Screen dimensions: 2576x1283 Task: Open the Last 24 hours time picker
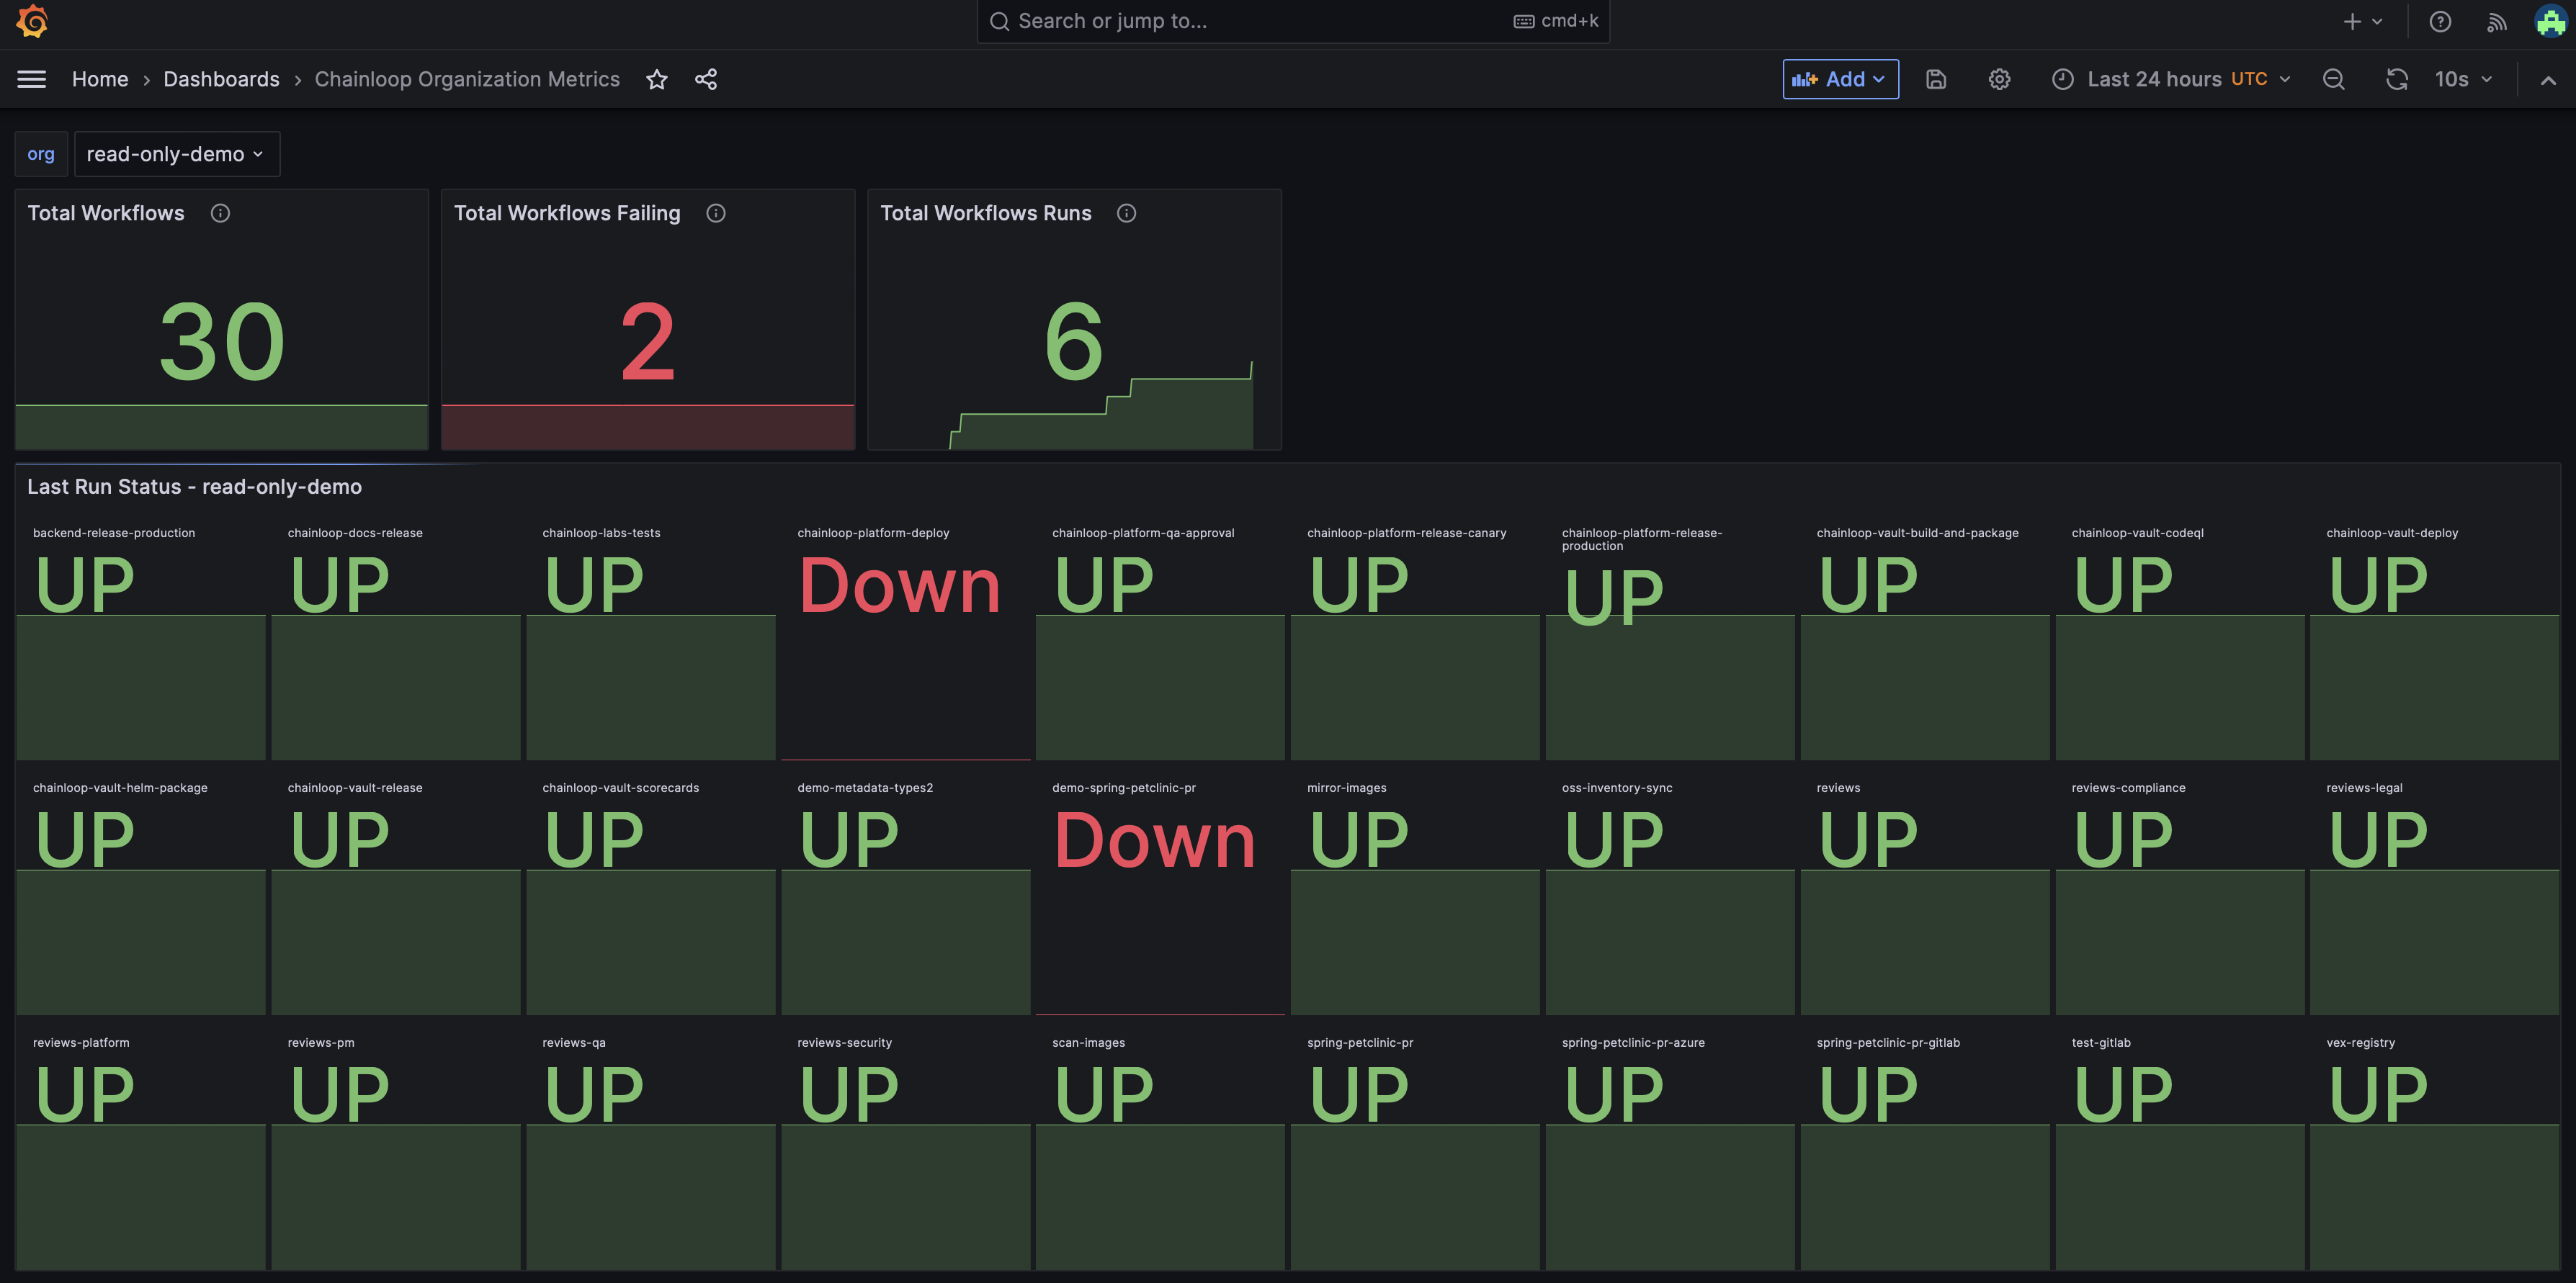2171,79
